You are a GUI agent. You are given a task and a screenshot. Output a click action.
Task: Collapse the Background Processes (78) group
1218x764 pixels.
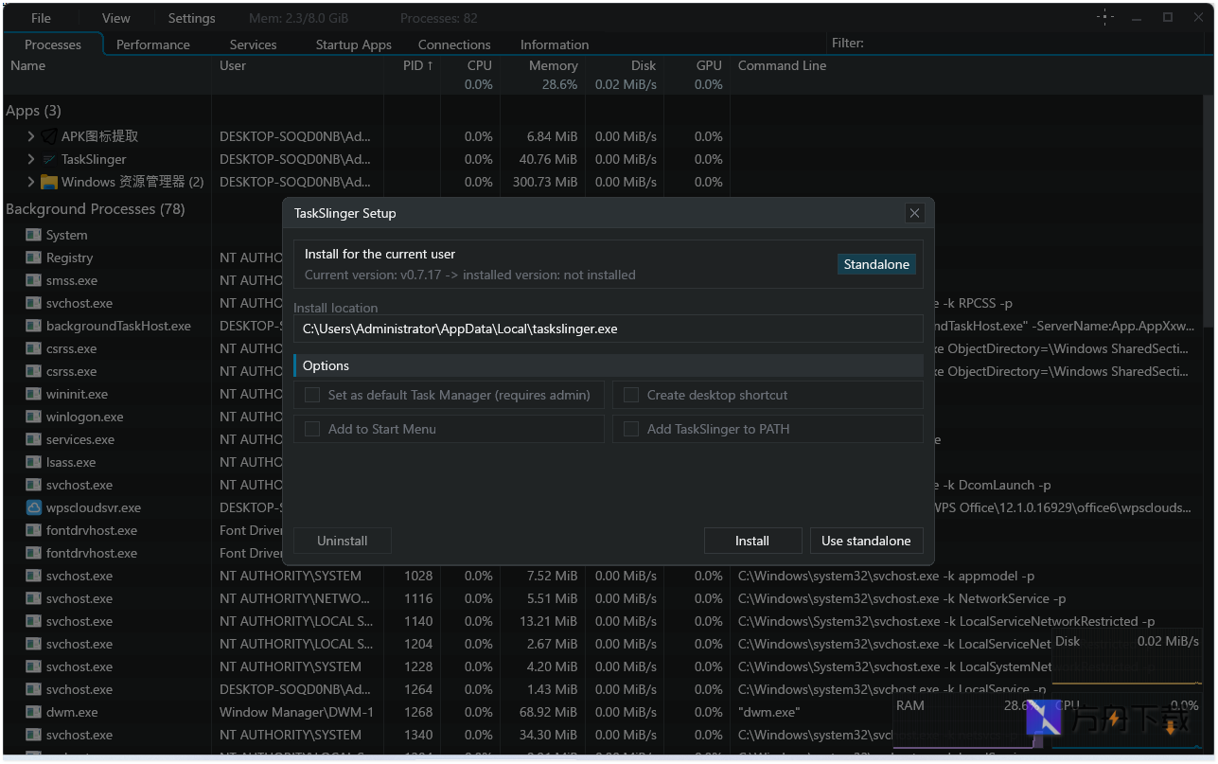pyautogui.click(x=96, y=208)
